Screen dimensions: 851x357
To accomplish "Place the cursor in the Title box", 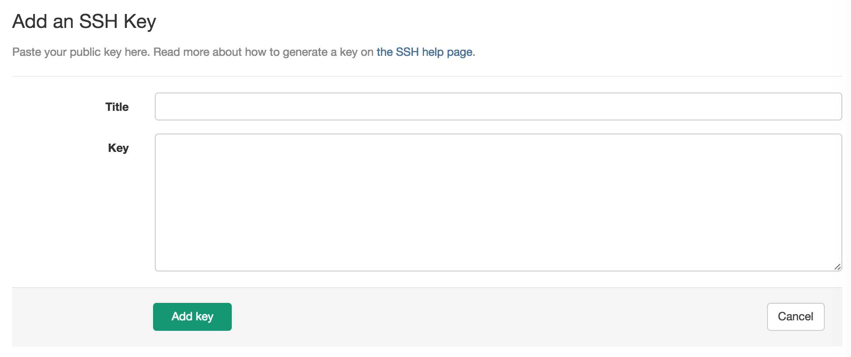I will tap(498, 106).
